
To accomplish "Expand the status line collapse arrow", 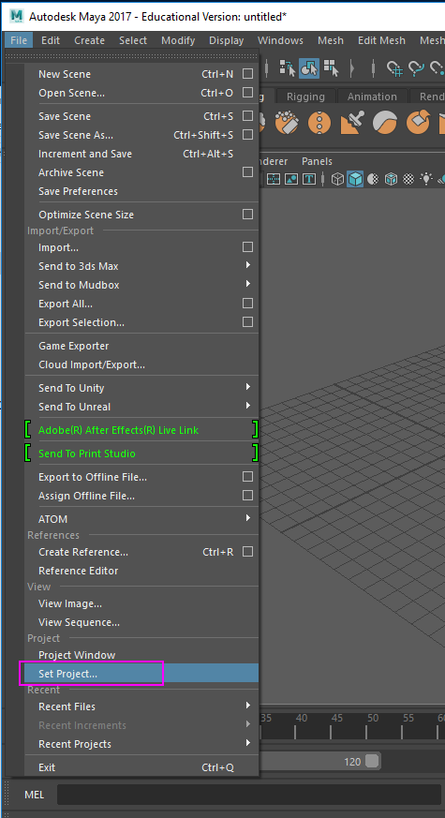I will (x=352, y=67).
